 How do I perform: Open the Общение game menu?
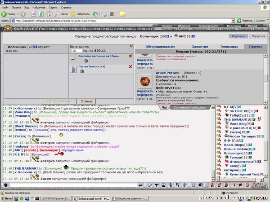pos(184,26)
